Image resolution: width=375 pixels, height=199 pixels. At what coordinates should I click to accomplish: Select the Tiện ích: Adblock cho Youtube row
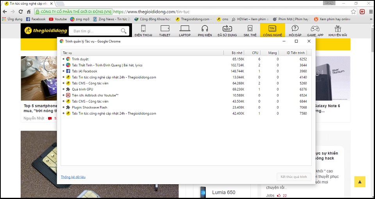(x=186, y=95)
